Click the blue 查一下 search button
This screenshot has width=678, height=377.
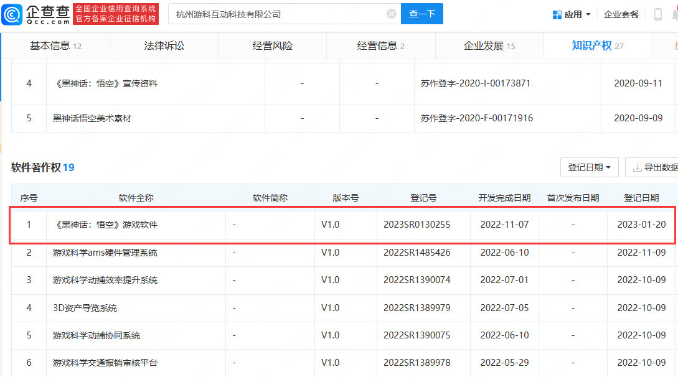pyautogui.click(x=422, y=14)
